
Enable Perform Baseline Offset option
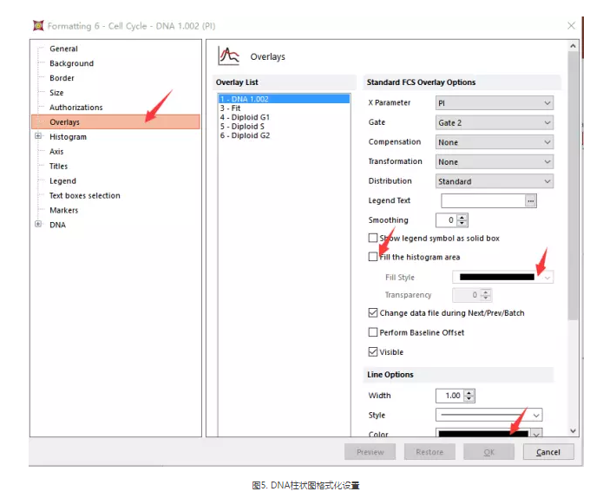373,332
